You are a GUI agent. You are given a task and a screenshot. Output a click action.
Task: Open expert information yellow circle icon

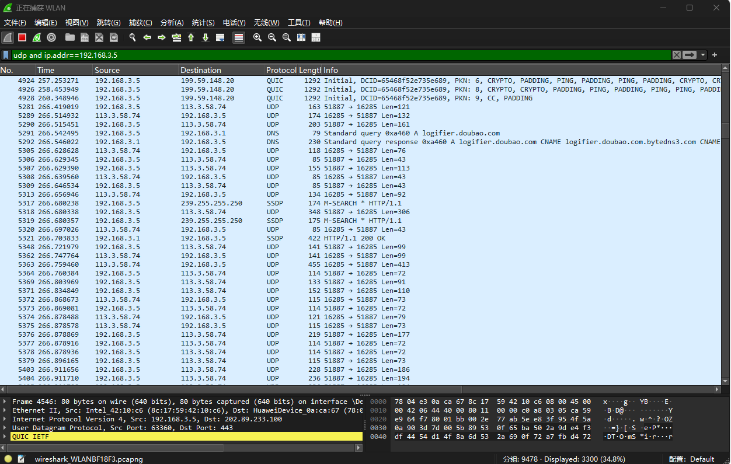click(x=8, y=459)
